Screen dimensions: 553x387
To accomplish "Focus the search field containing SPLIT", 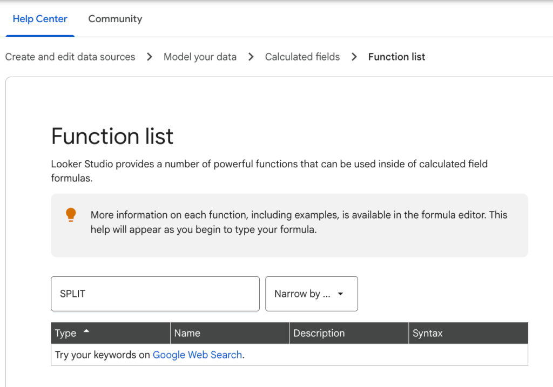I will pyautogui.click(x=155, y=294).
